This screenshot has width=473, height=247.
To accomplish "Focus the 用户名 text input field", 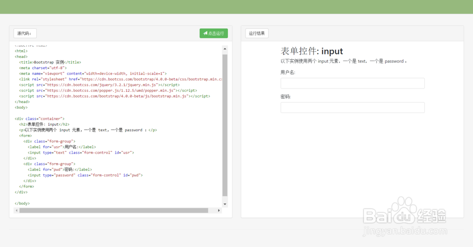I will tap(352, 83).
